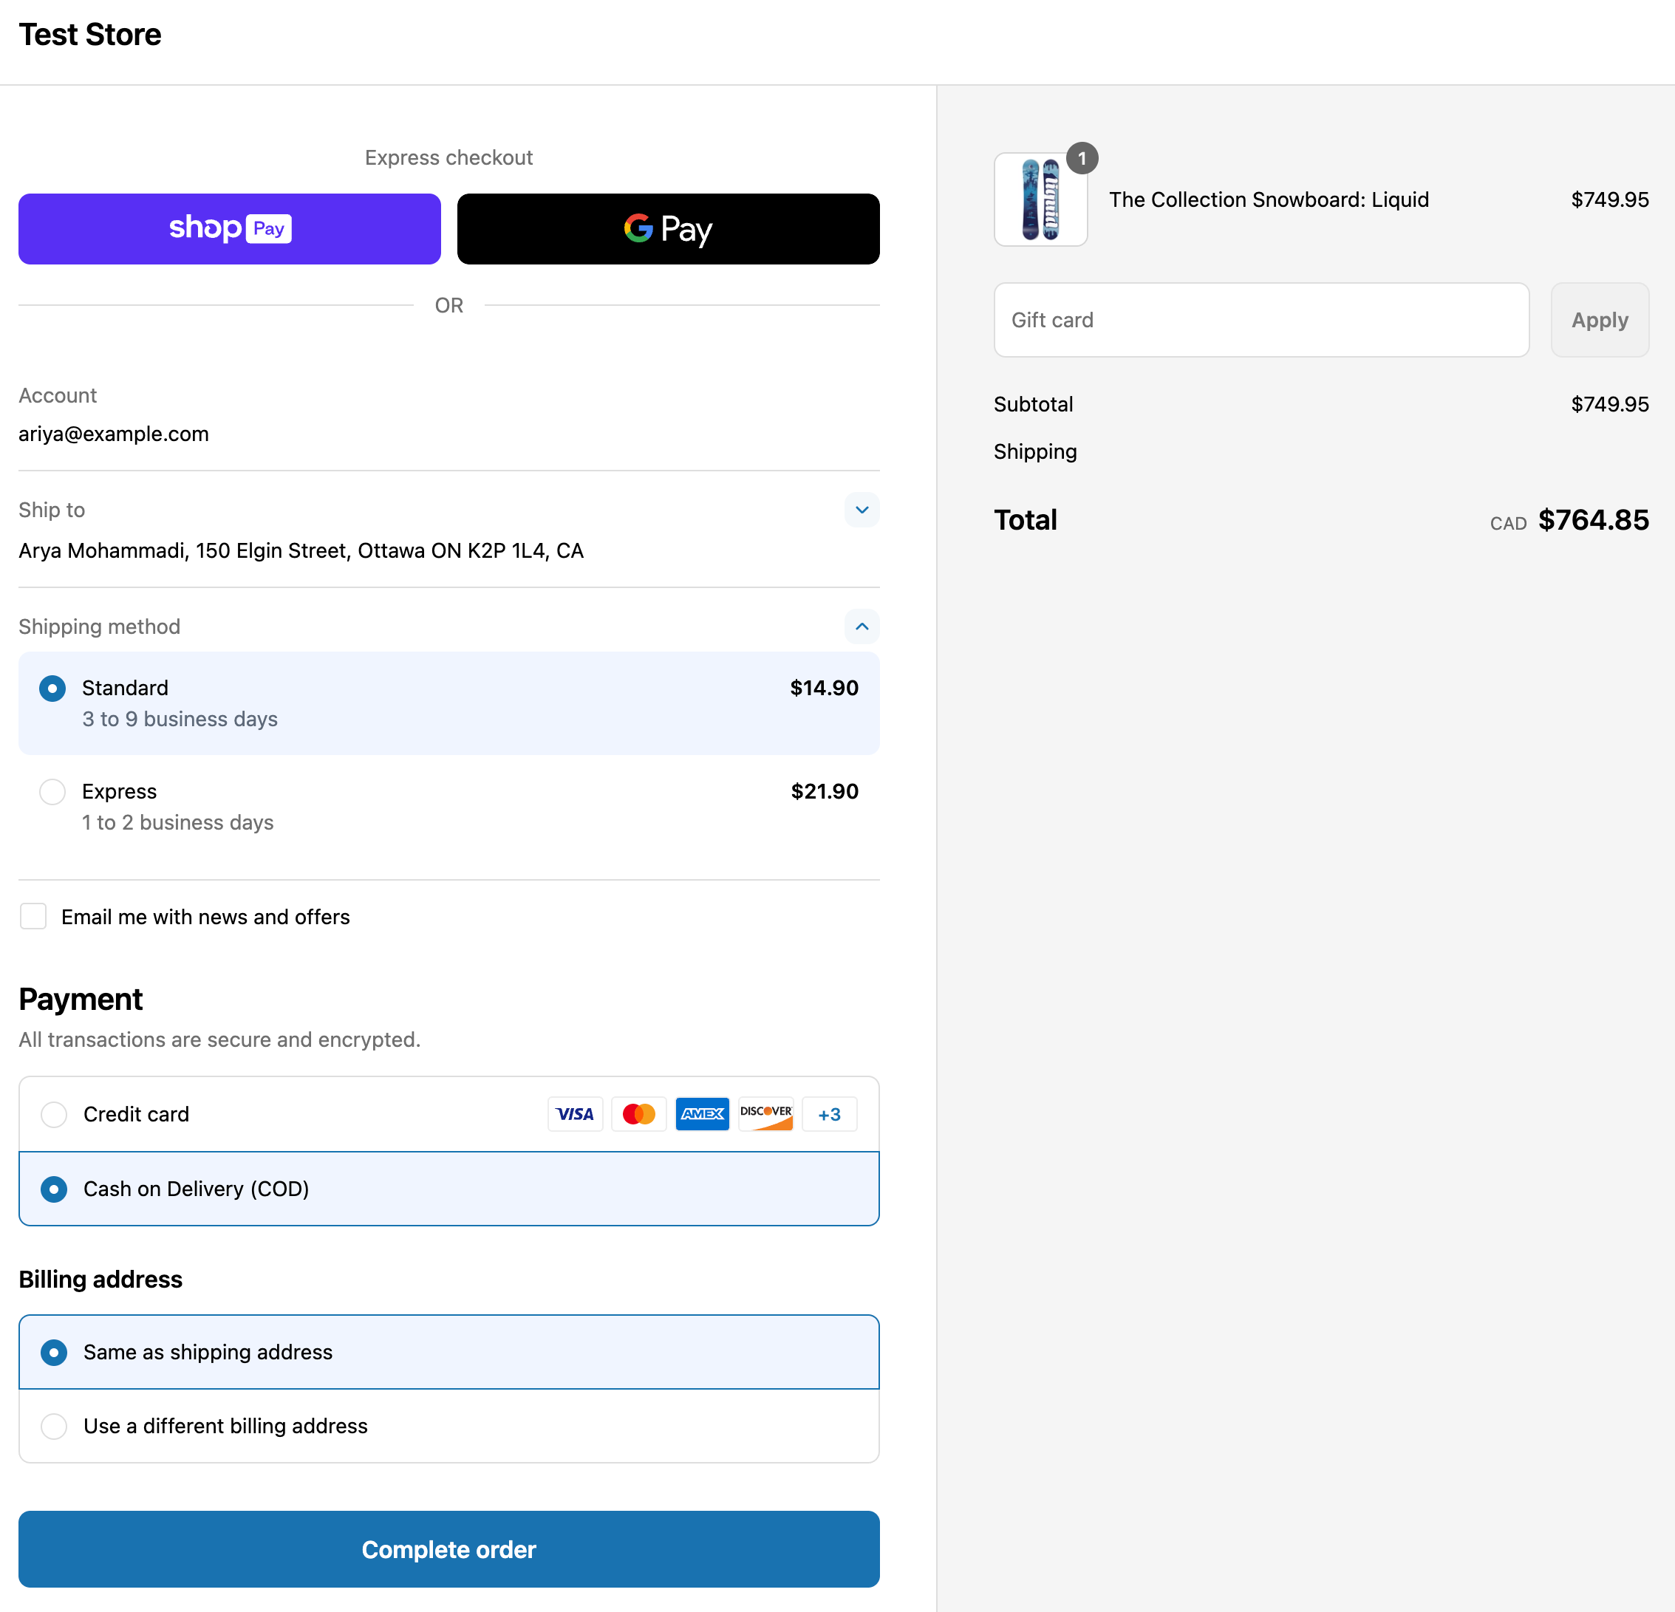Screen dimensions: 1675x1612
Task: Click the 3 to 9 business days text
Action: coord(180,720)
